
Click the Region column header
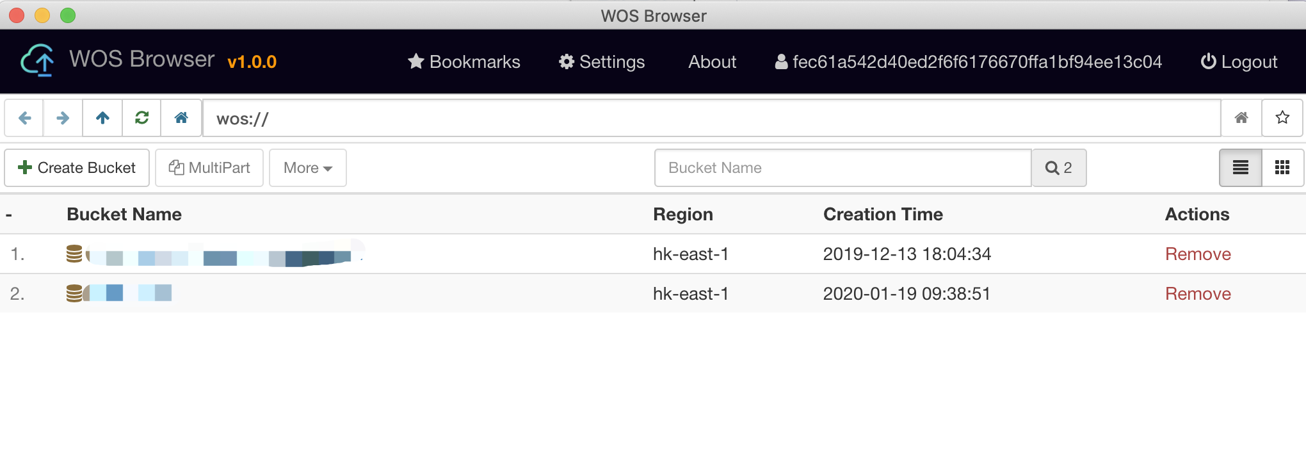[x=683, y=215]
